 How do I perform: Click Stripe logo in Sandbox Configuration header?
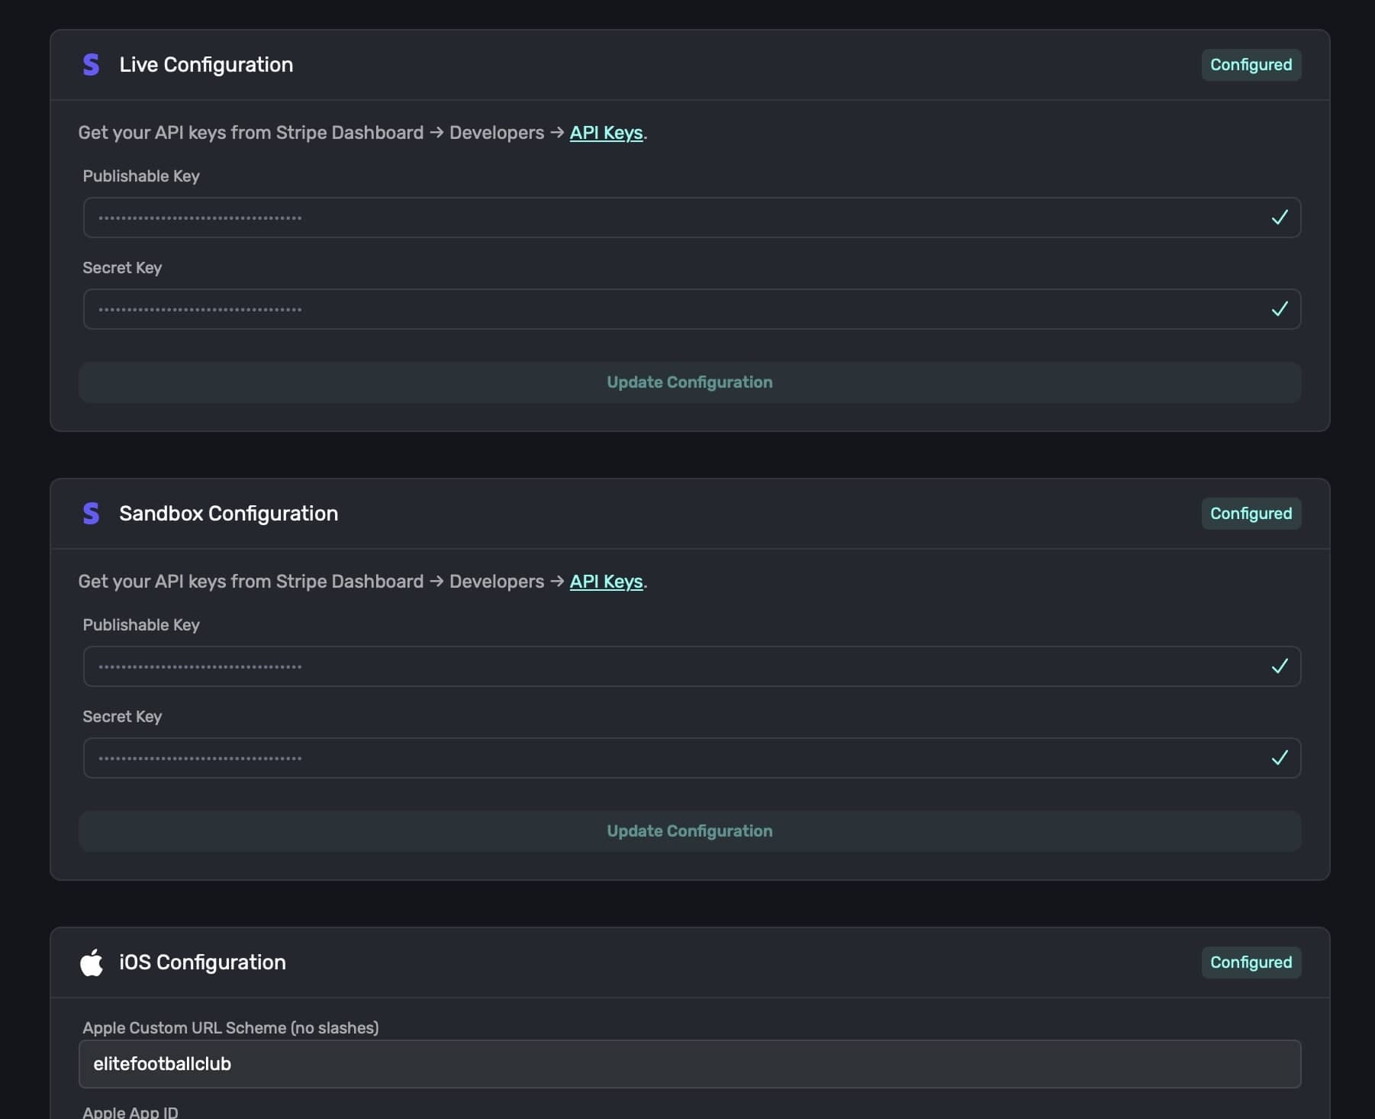91,514
